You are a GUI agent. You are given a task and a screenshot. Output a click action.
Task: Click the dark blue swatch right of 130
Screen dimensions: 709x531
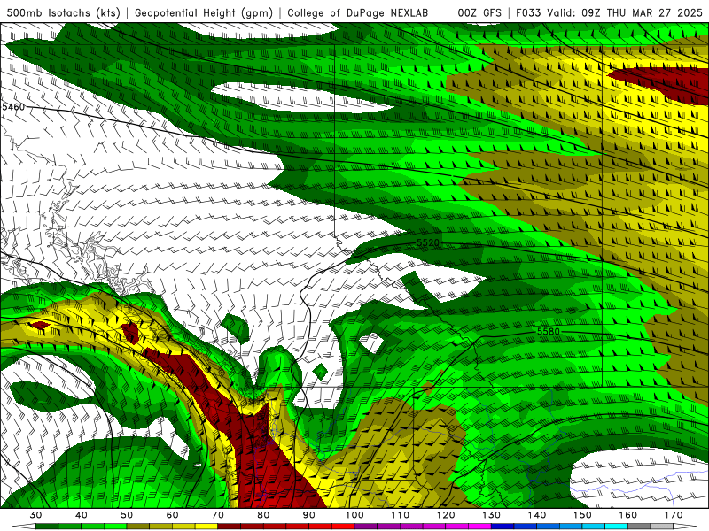[x=503, y=527]
